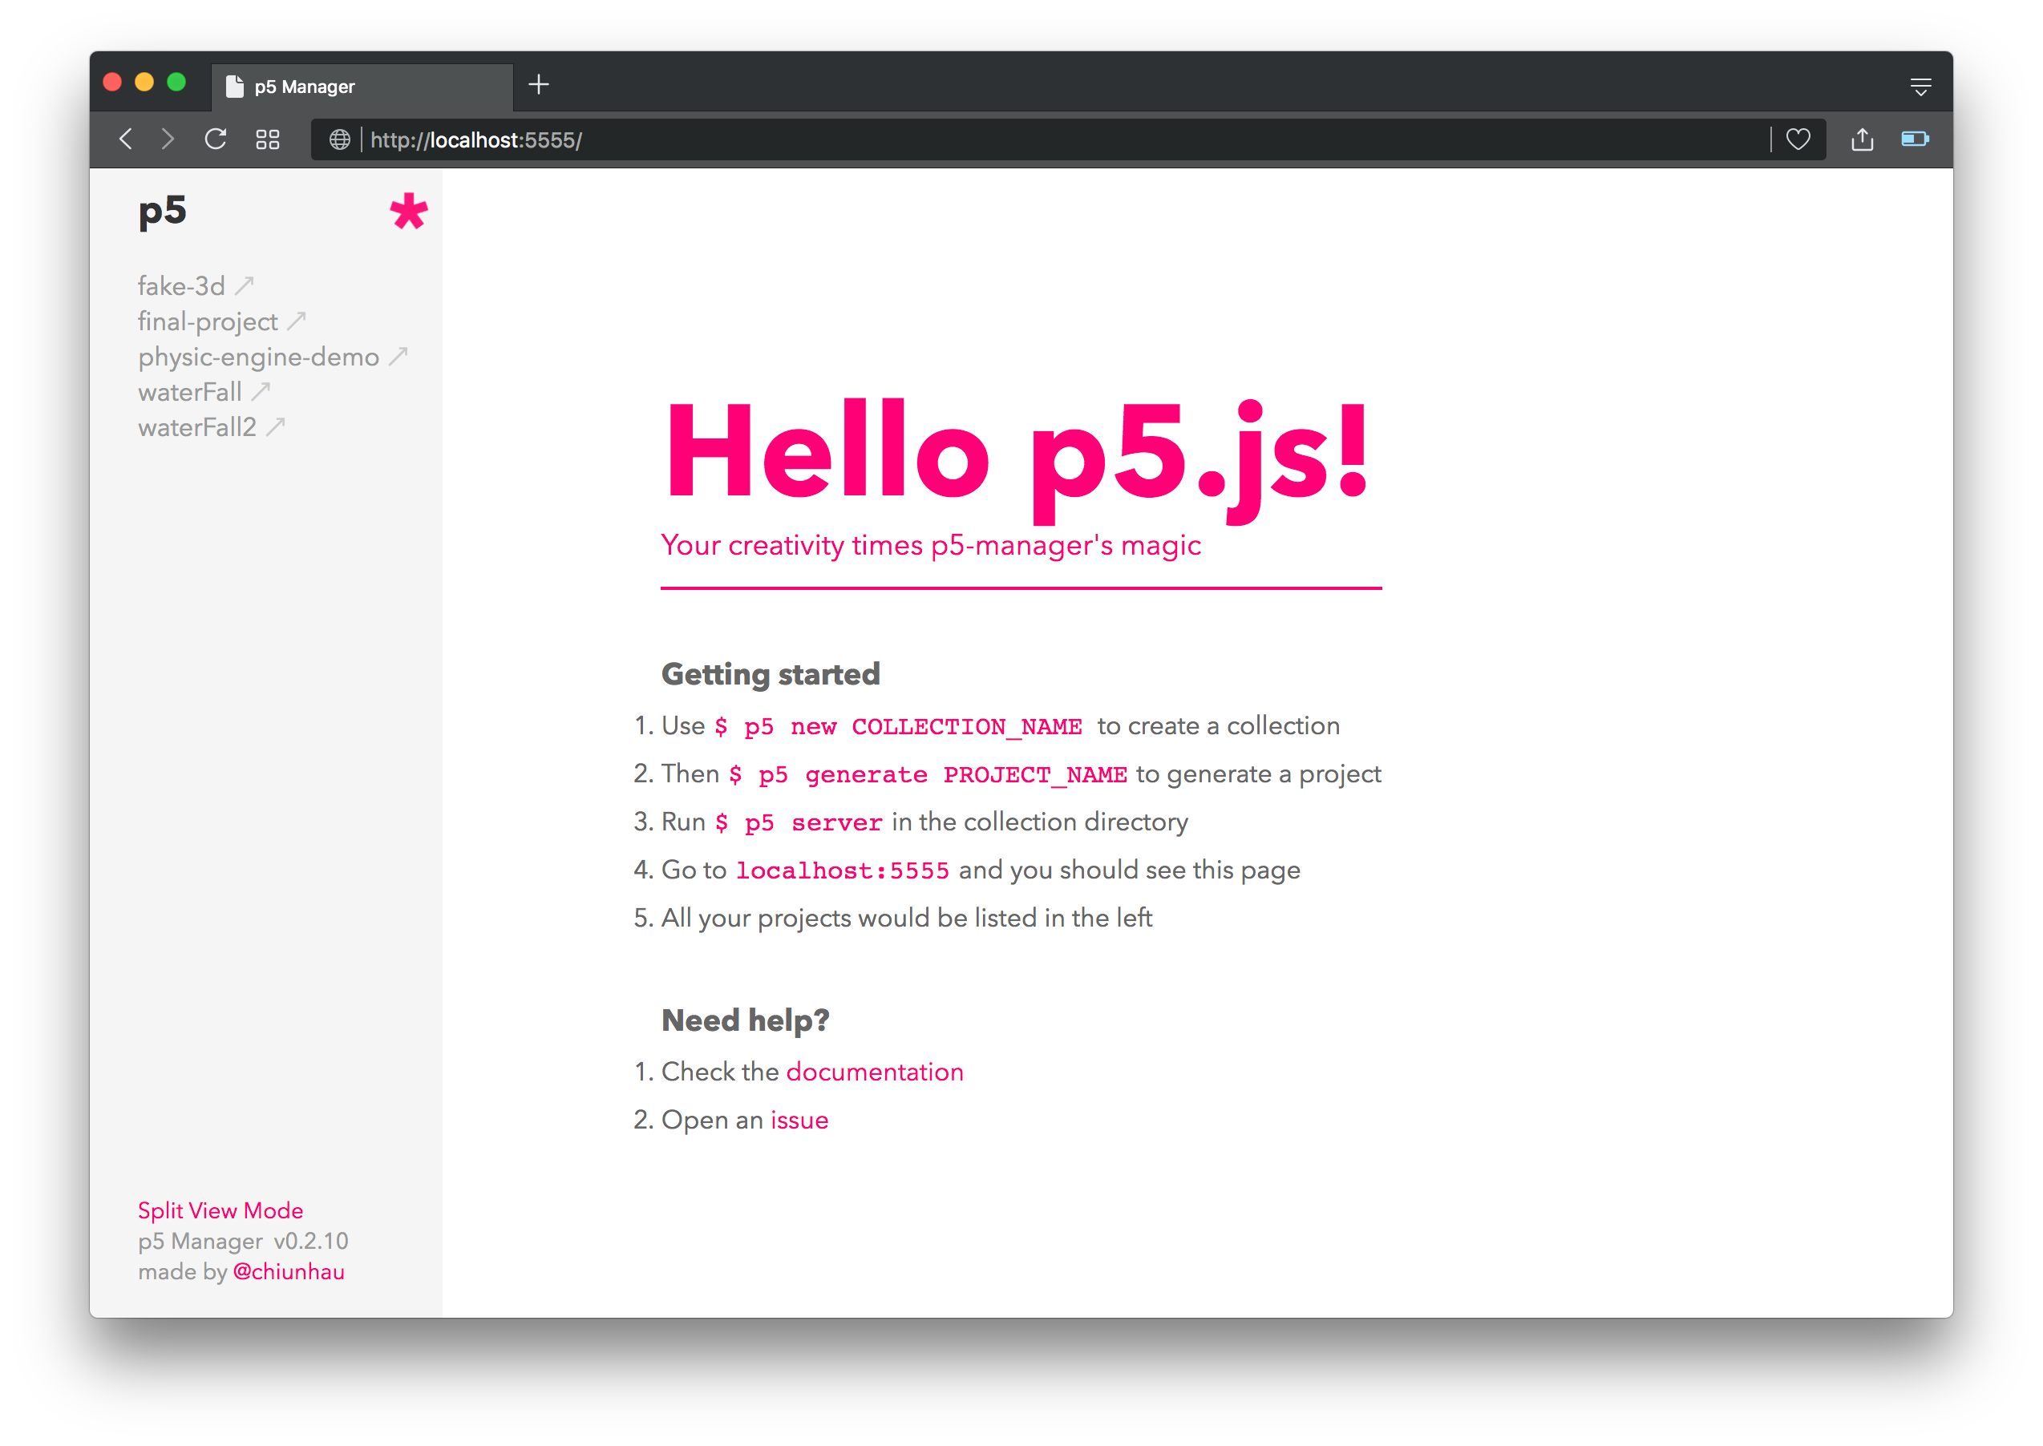Click the pink asterisk p5 logo
This screenshot has height=1446, width=2043.
409,212
